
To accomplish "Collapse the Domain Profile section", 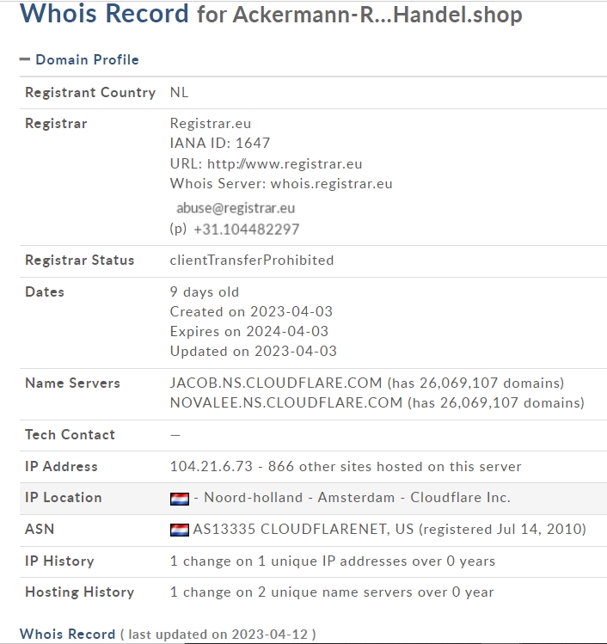I will pos(79,59).
